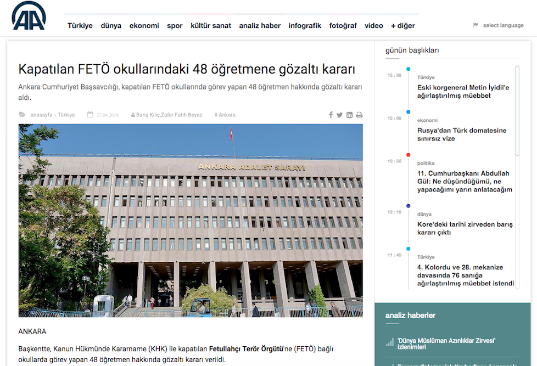Image resolution: width=537 pixels, height=366 pixels.
Task: Open the Türkiye menu in navigation
Action: coord(80,26)
